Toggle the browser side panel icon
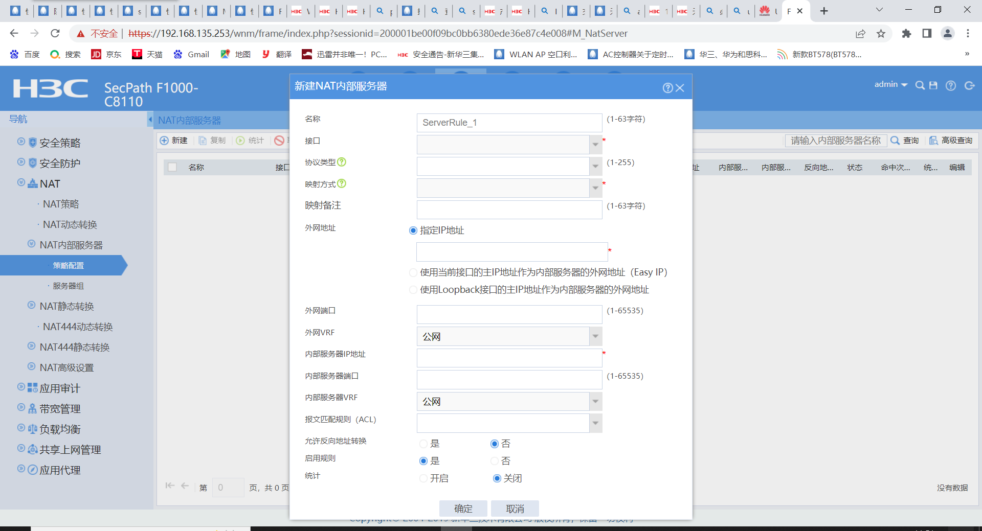This screenshot has width=982, height=531. pyautogui.click(x=927, y=34)
